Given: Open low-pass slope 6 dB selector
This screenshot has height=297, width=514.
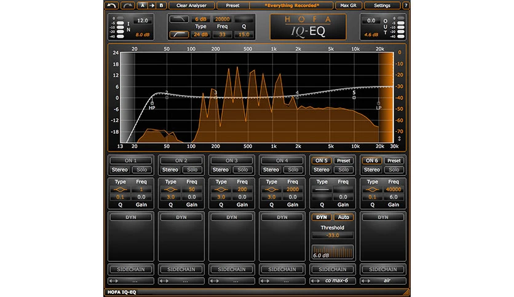Looking at the screenshot, I should [x=200, y=19].
